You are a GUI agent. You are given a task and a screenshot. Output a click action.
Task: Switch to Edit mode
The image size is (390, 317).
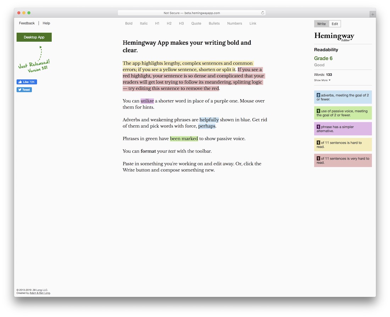click(x=335, y=24)
